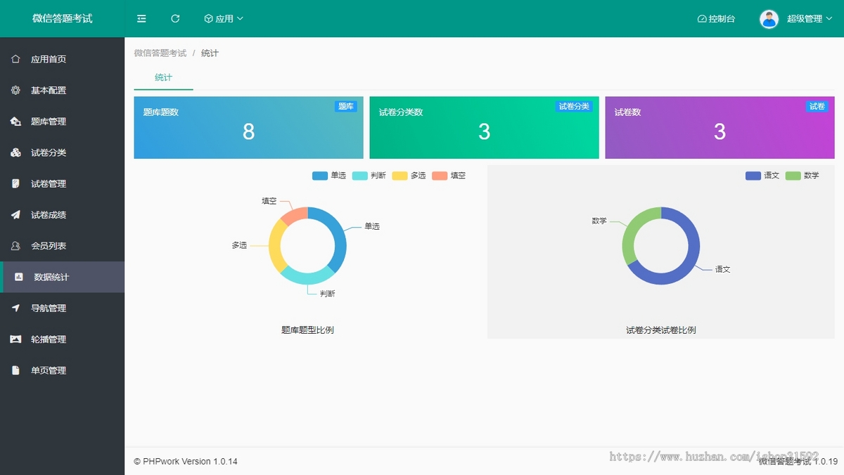Click the cubes icon beside 试卷分类
Image resolution: width=844 pixels, height=475 pixels.
[15, 152]
